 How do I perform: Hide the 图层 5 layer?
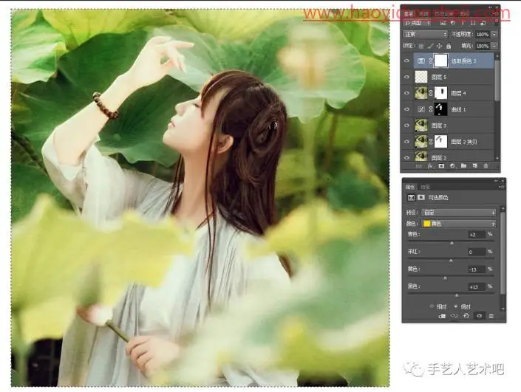point(406,77)
